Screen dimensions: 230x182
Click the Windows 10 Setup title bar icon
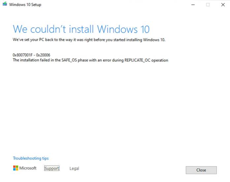(x=5, y=4)
